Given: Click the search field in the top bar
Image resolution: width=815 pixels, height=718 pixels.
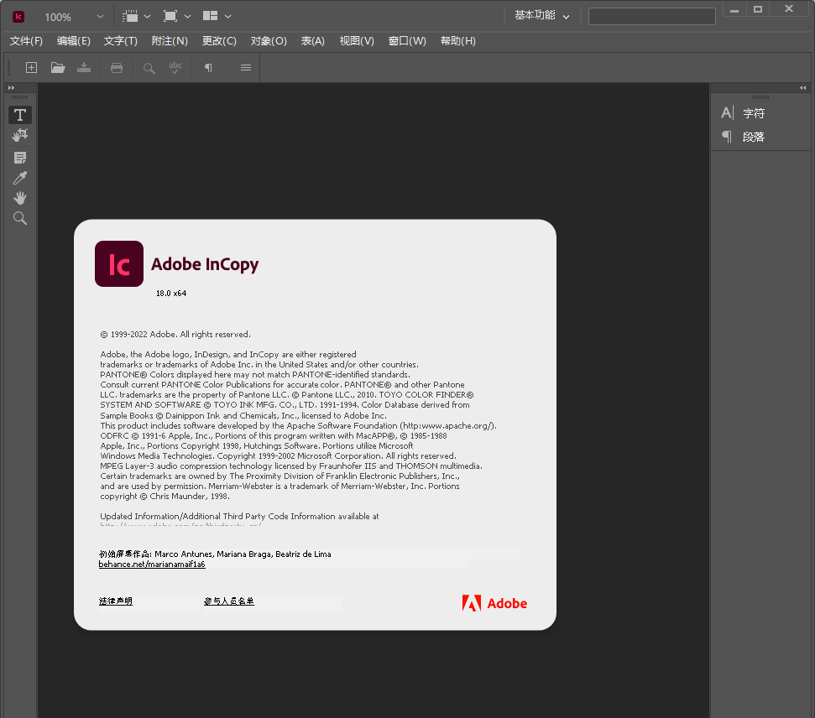Looking at the screenshot, I should 651,16.
